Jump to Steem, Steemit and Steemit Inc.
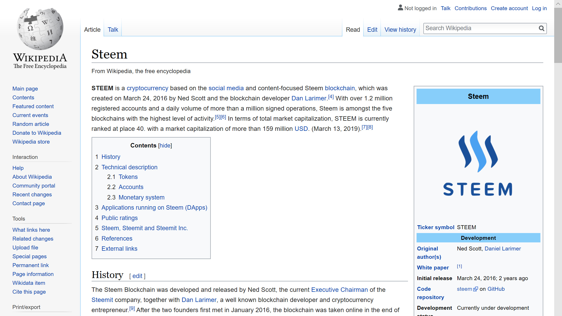The height and width of the screenshot is (316, 562). [145, 228]
